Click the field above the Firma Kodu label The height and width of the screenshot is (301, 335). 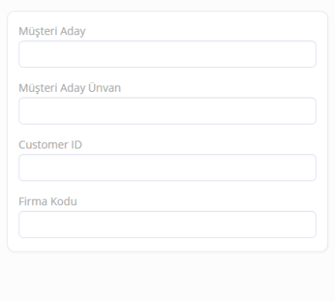(167, 168)
